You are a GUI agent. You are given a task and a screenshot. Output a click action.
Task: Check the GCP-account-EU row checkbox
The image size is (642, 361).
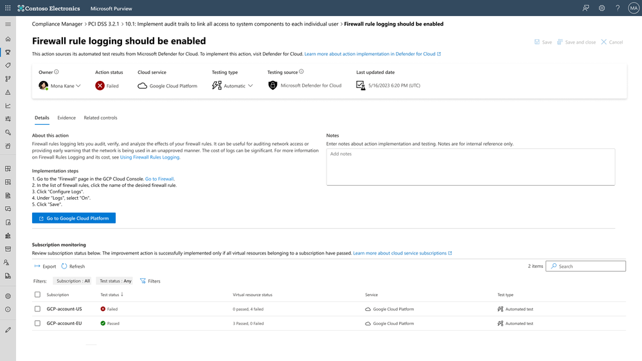coord(38,323)
